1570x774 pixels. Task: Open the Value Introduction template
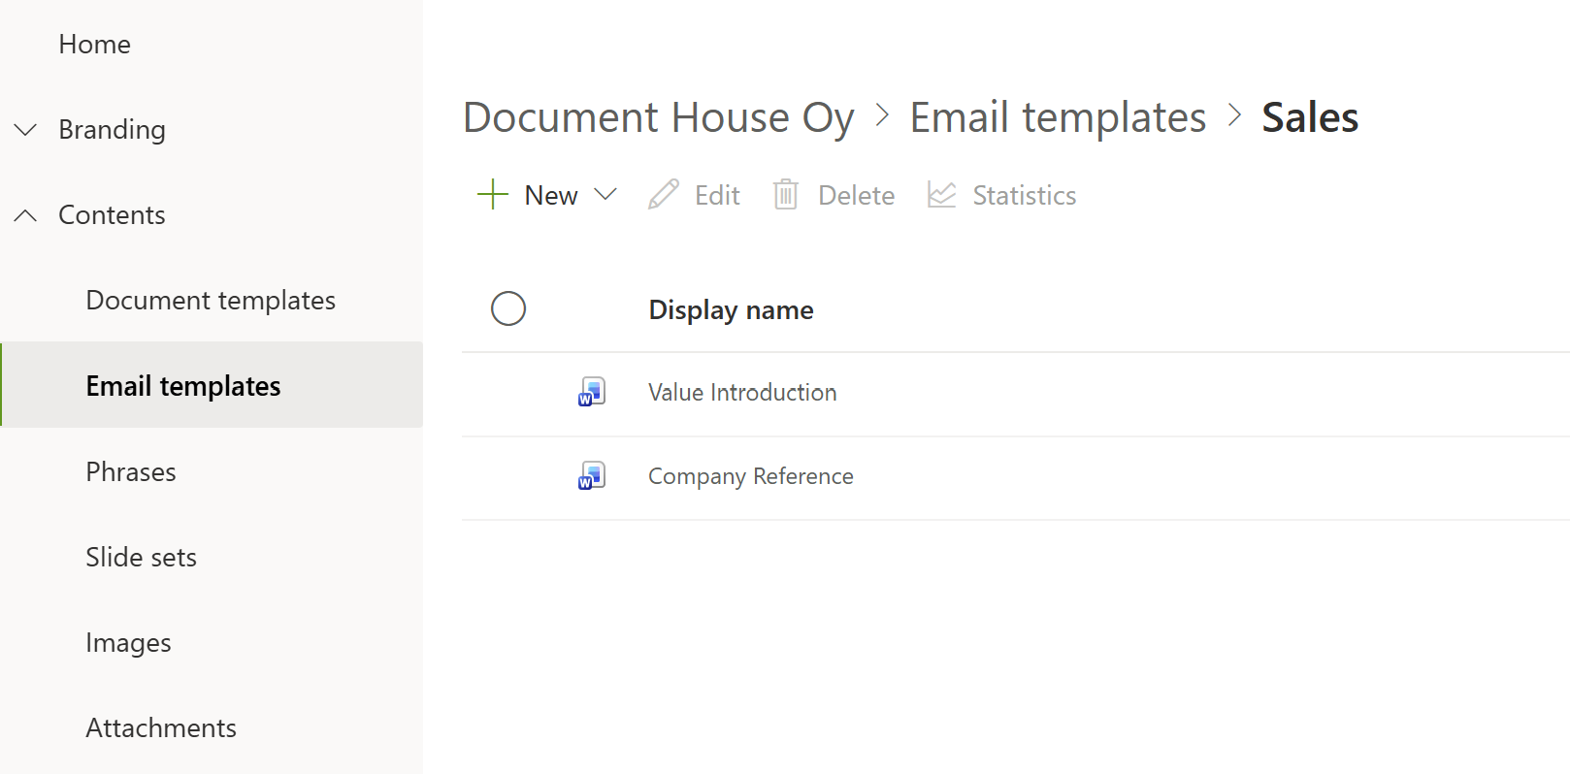(x=742, y=393)
